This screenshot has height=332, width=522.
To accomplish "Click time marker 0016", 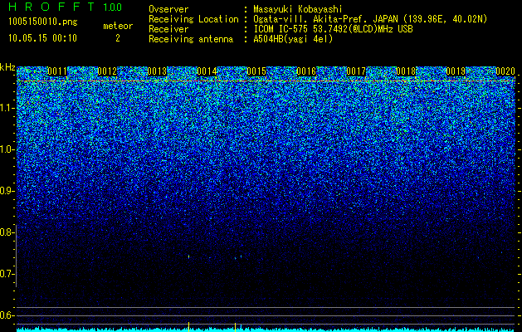I will click(x=306, y=71).
